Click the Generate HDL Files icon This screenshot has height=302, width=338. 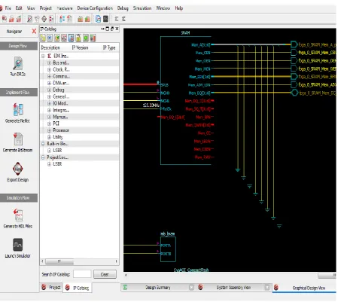18,215
